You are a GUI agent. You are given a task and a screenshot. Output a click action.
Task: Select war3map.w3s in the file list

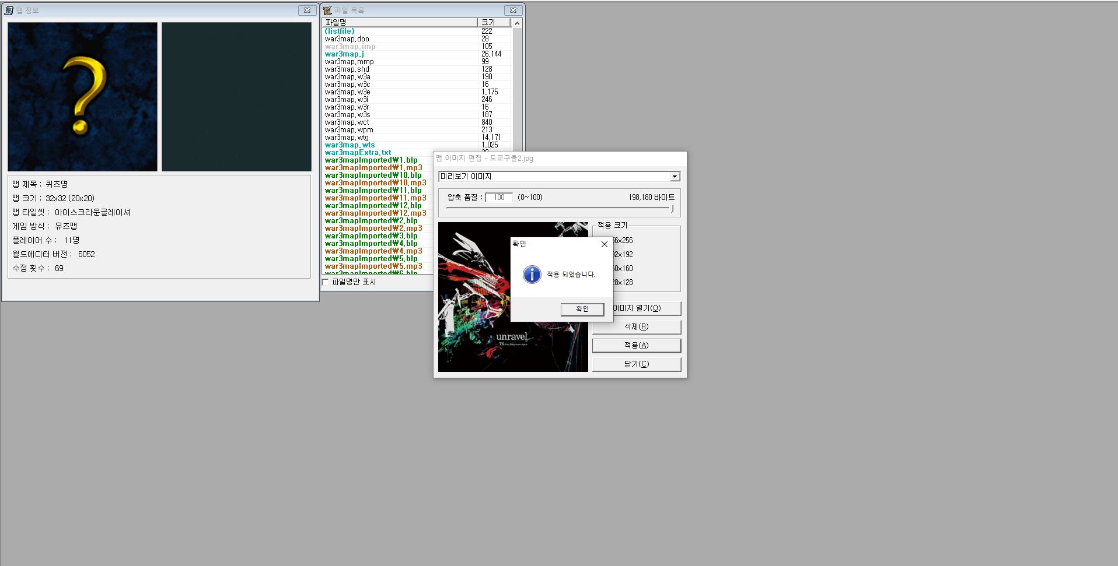tap(347, 115)
